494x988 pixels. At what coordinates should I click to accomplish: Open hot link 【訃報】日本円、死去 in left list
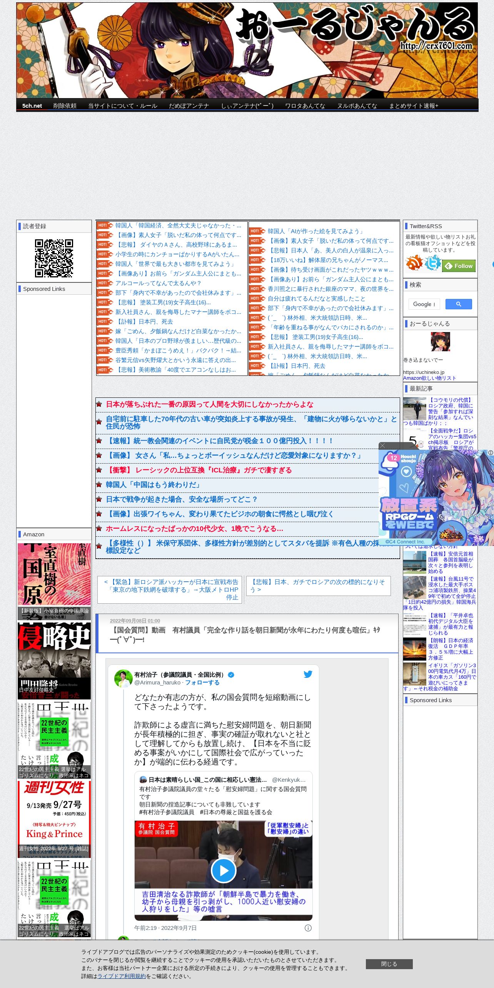(x=144, y=322)
